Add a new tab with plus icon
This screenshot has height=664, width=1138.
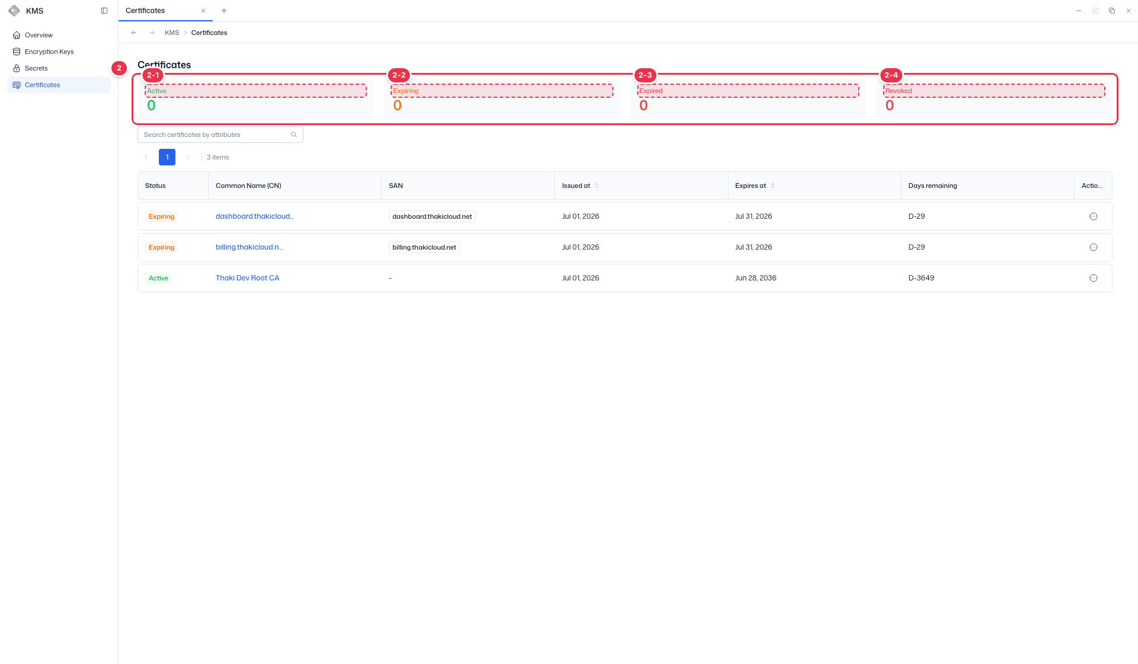224,11
